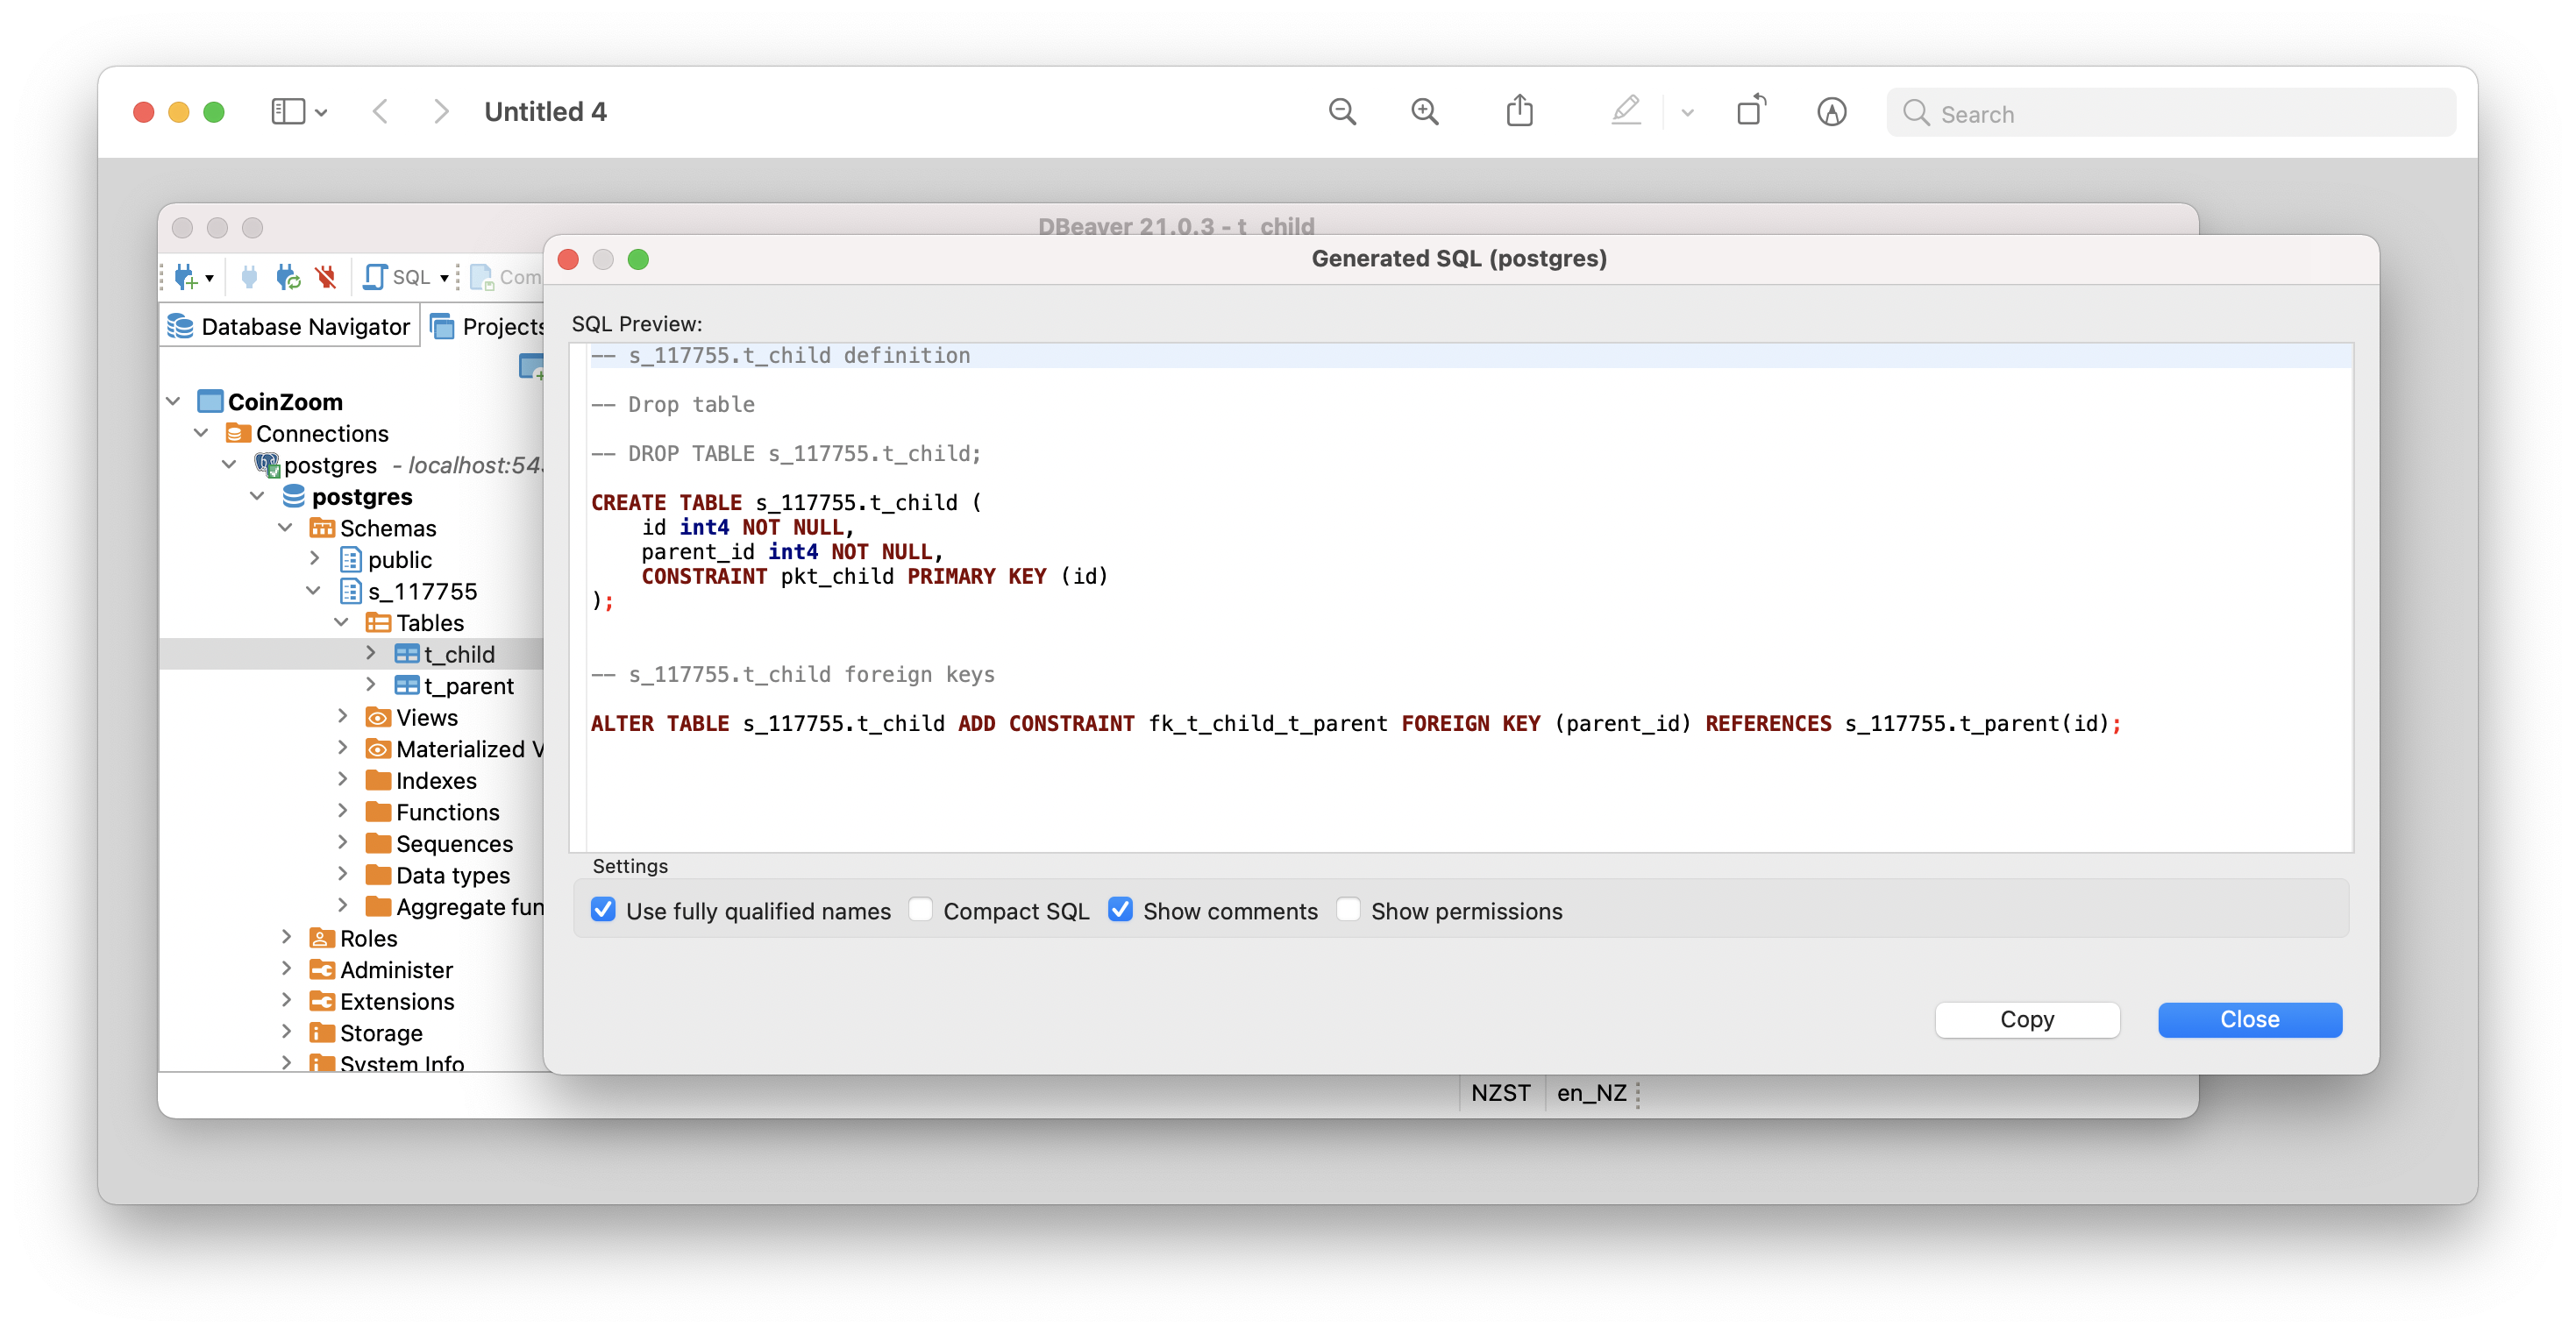The image size is (2576, 1334).
Task: Select the Connections folder icon
Action: [x=238, y=433]
